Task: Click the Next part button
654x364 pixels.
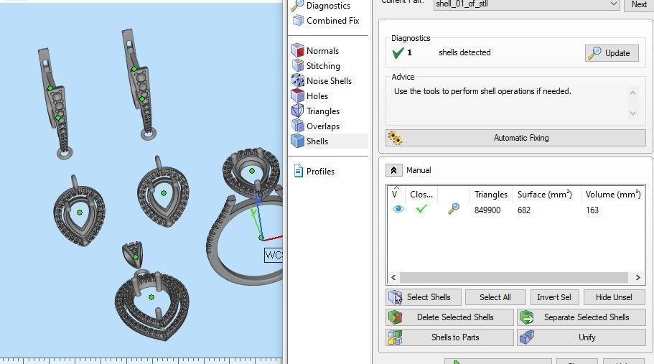Action: coord(639,4)
